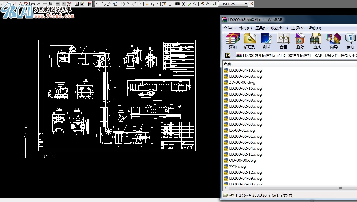Click the Find (查找) binoculars icon
Viewport: 357px width, 202px height.
pos(317,41)
